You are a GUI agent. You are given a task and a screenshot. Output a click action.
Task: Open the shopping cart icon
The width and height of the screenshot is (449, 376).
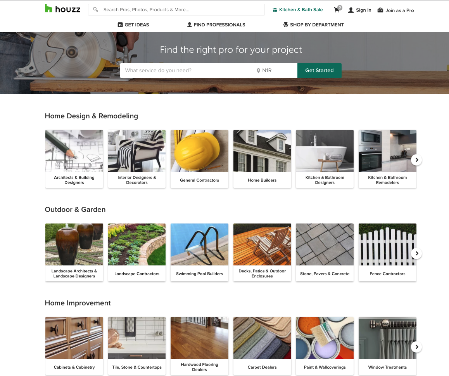(x=337, y=10)
